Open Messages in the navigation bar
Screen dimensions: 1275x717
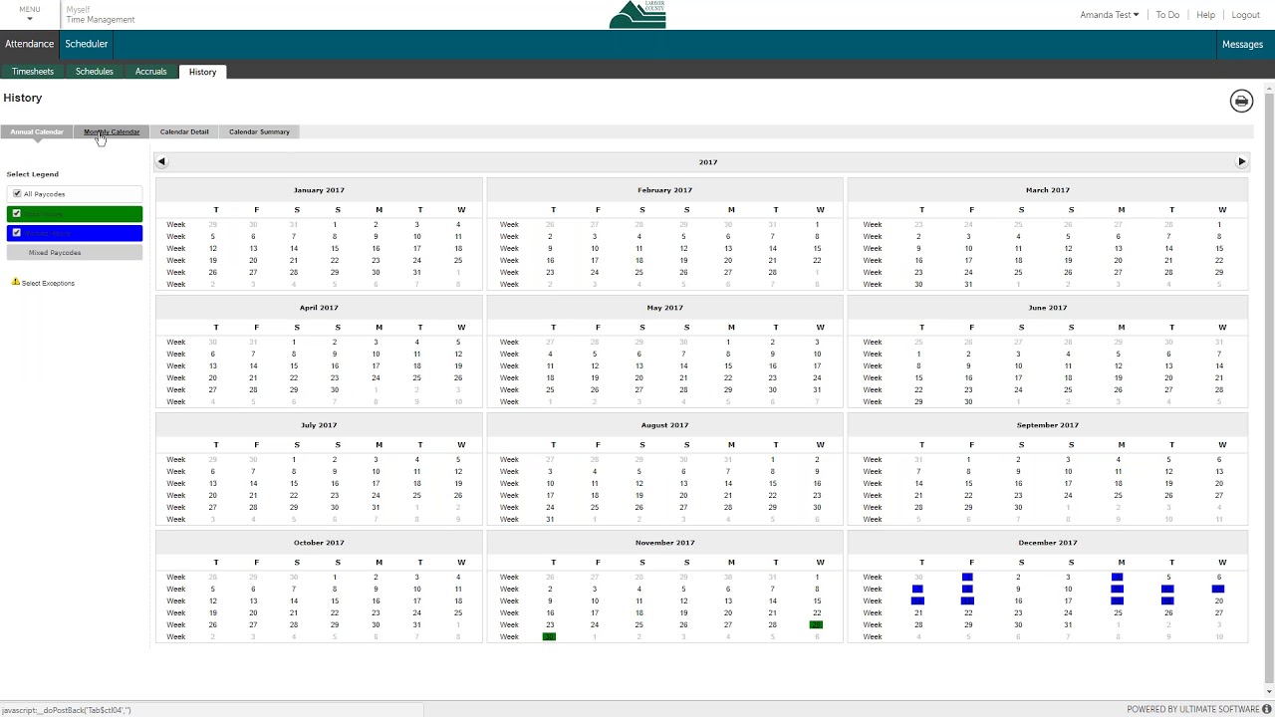[x=1242, y=44]
